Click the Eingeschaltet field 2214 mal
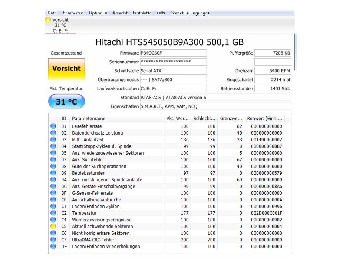This screenshot has width=356, height=267. point(273,80)
